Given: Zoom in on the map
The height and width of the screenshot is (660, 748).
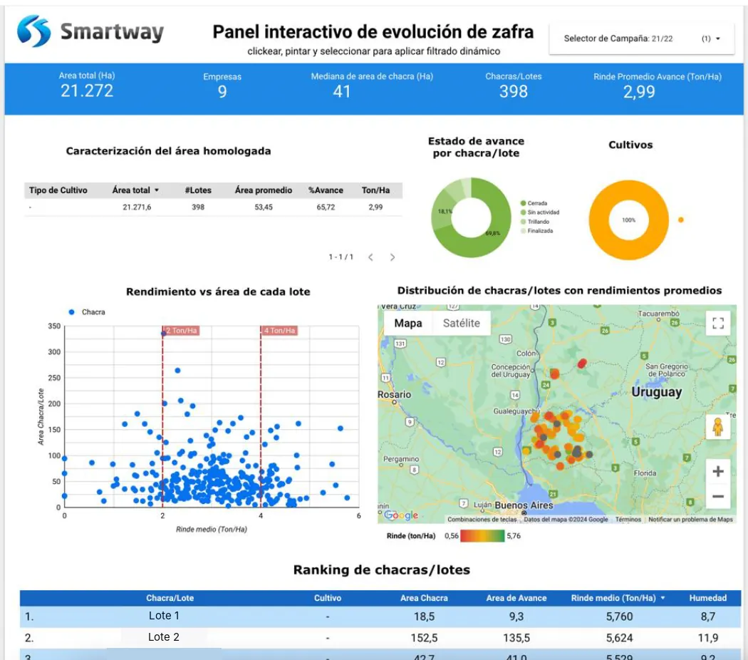Looking at the screenshot, I should click(718, 472).
